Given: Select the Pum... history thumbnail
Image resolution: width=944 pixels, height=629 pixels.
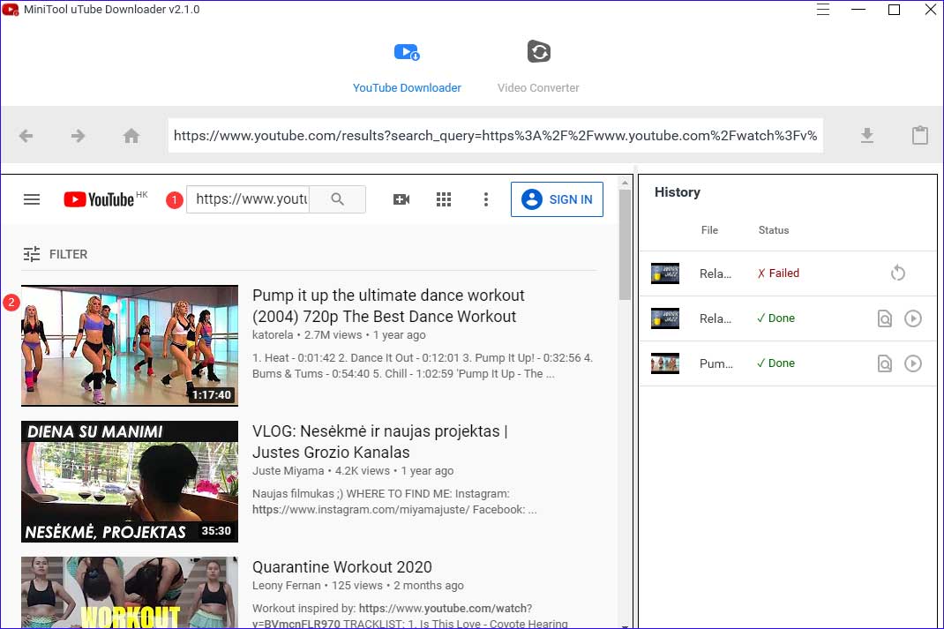Looking at the screenshot, I should [x=665, y=363].
